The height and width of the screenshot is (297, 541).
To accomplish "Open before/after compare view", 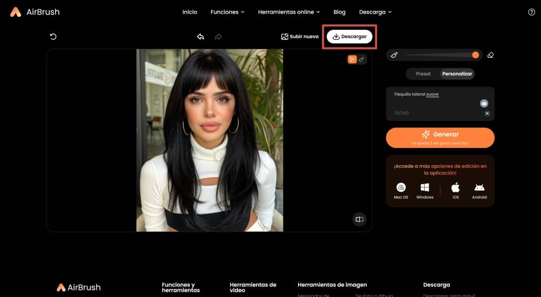I will pos(359,219).
